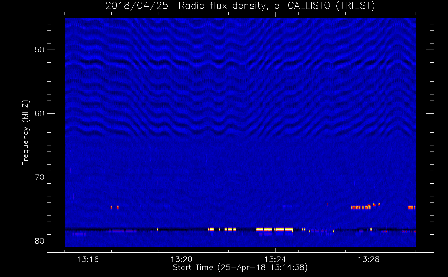Pick the 70 frequency tick label
The height and width of the screenshot is (277, 448).
coord(40,177)
